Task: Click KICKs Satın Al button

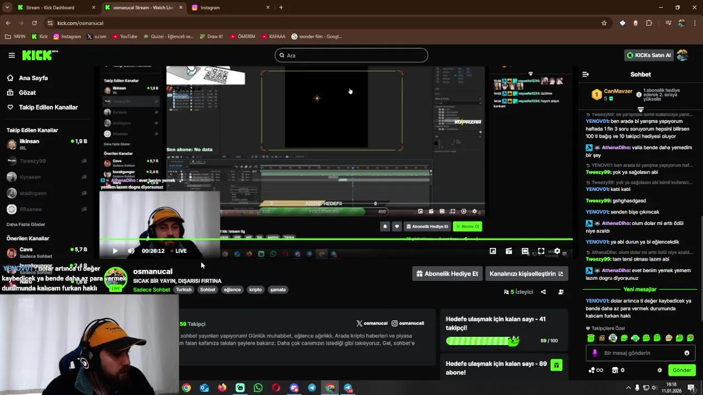Action: 649,55
